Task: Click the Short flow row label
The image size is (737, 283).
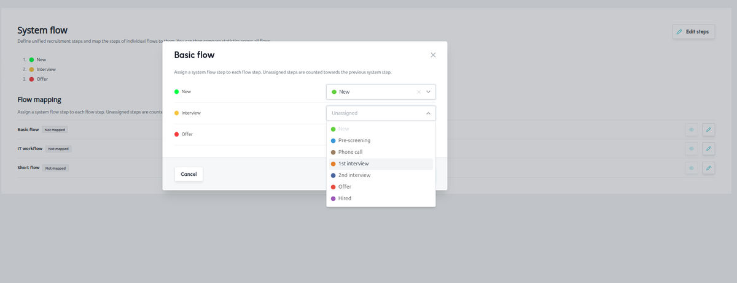Action: pos(28,168)
